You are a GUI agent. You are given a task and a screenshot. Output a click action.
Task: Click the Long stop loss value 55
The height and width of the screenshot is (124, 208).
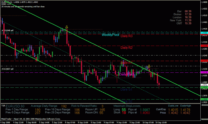pyautogui.click(x=124, y=110)
